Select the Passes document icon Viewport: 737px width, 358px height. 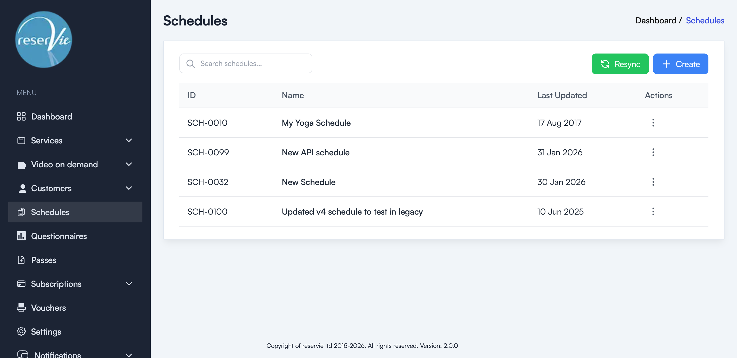tap(21, 260)
